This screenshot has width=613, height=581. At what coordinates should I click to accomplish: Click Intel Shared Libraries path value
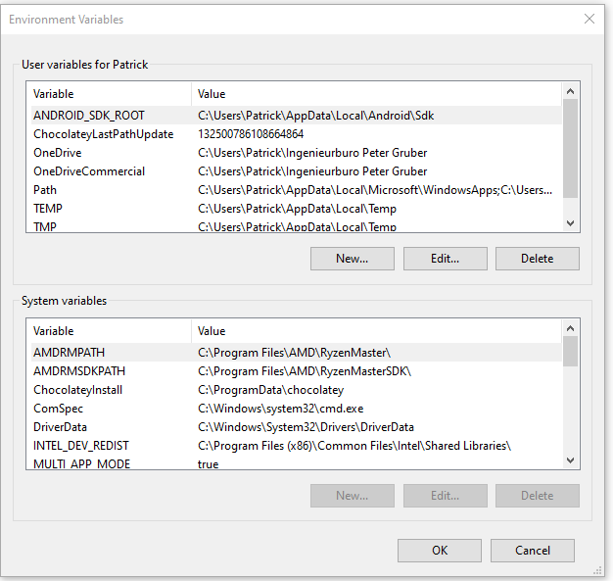pos(354,446)
